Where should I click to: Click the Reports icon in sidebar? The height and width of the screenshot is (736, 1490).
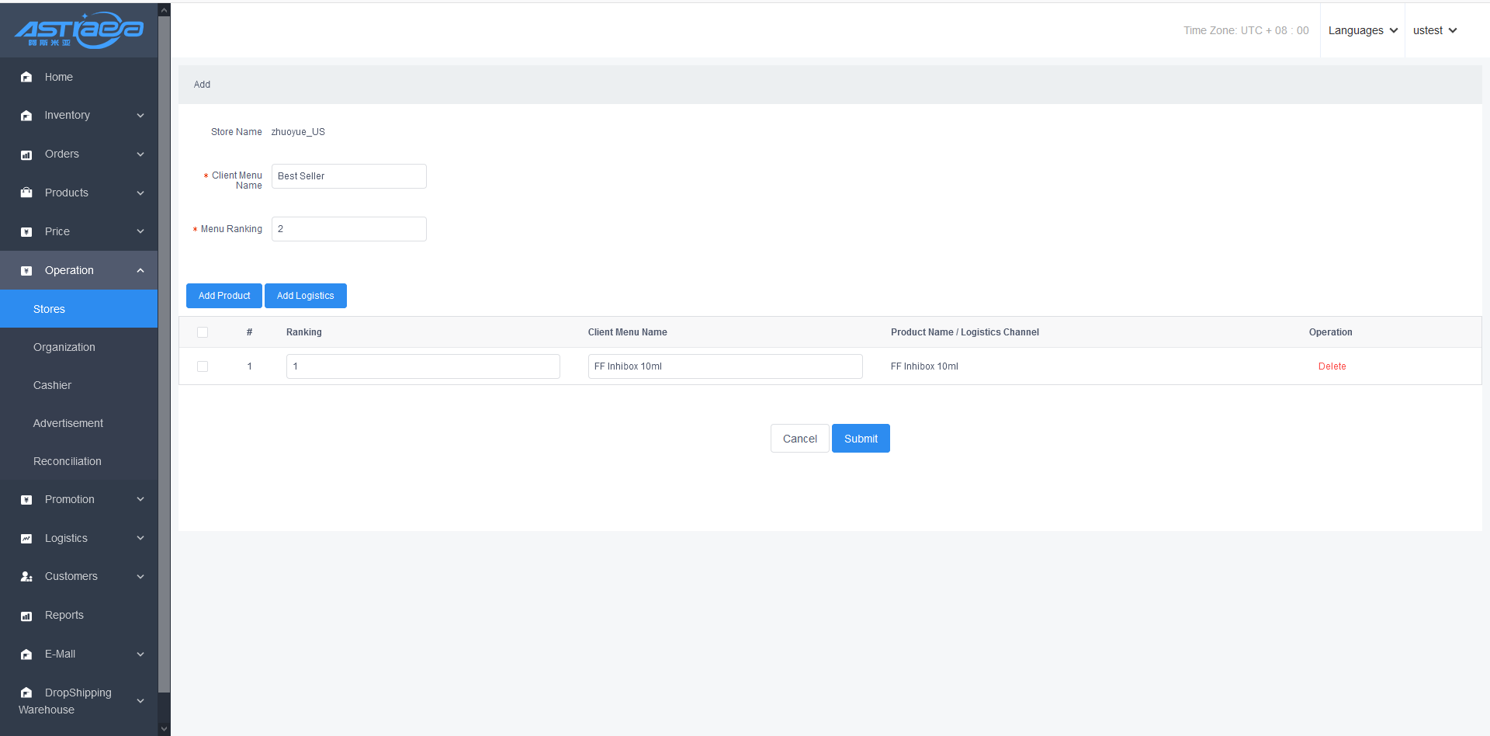26,616
